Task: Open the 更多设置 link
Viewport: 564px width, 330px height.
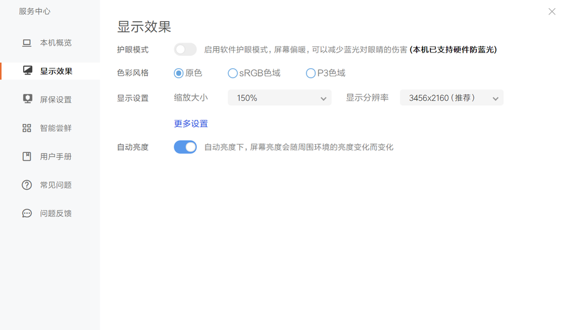Action: click(191, 123)
